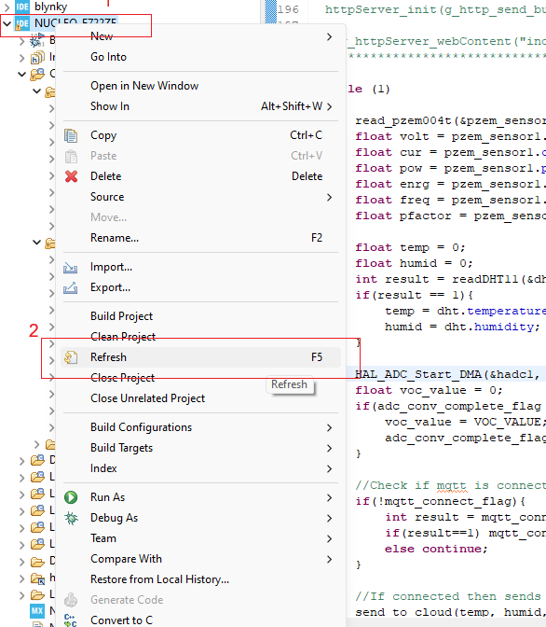
Task: Click the 'float voc_value = 0;' line
Action: click(429, 391)
